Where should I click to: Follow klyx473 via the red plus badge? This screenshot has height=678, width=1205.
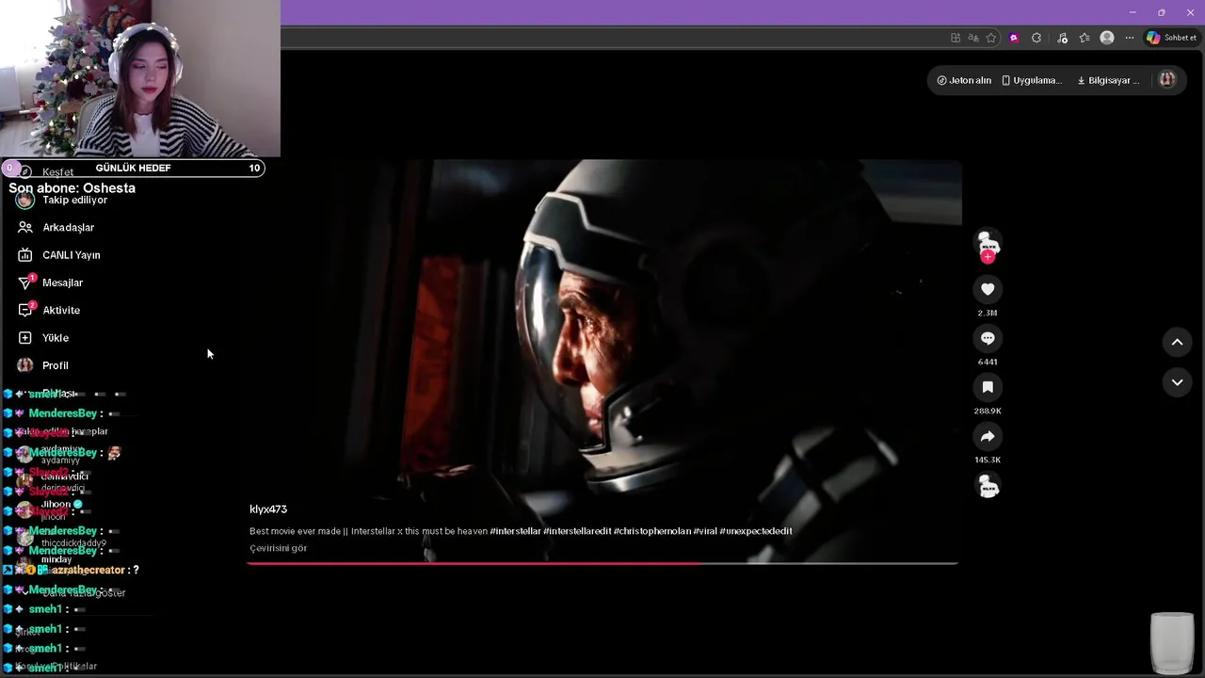[988, 256]
